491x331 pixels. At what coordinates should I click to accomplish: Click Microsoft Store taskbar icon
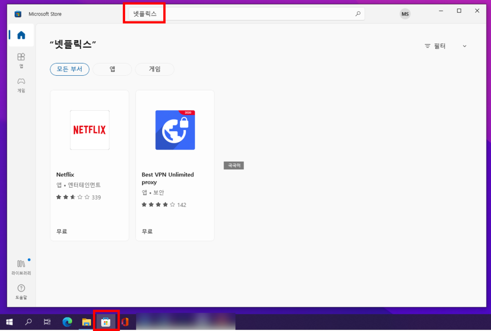coord(106,322)
